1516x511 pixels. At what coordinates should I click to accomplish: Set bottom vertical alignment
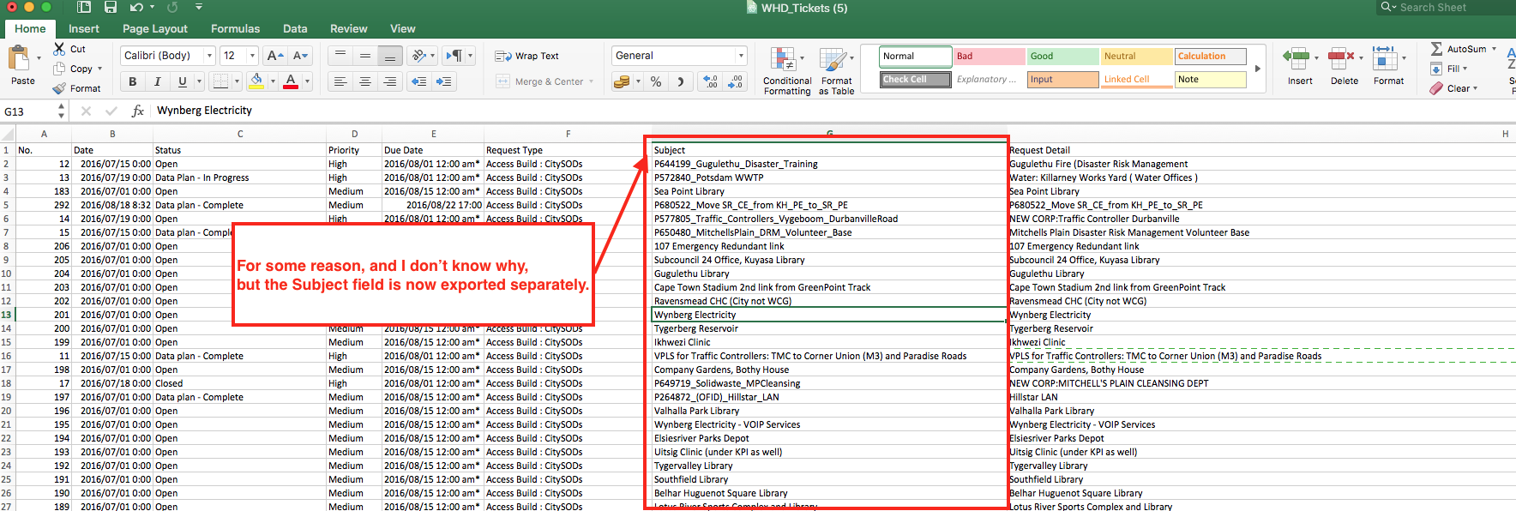coord(390,56)
